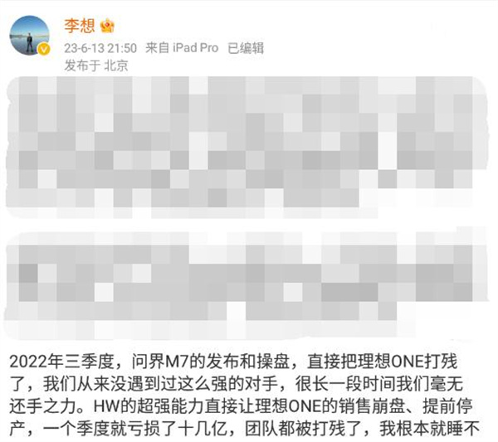
Task: Click the phrase 还手之力
Action: (x=42, y=406)
